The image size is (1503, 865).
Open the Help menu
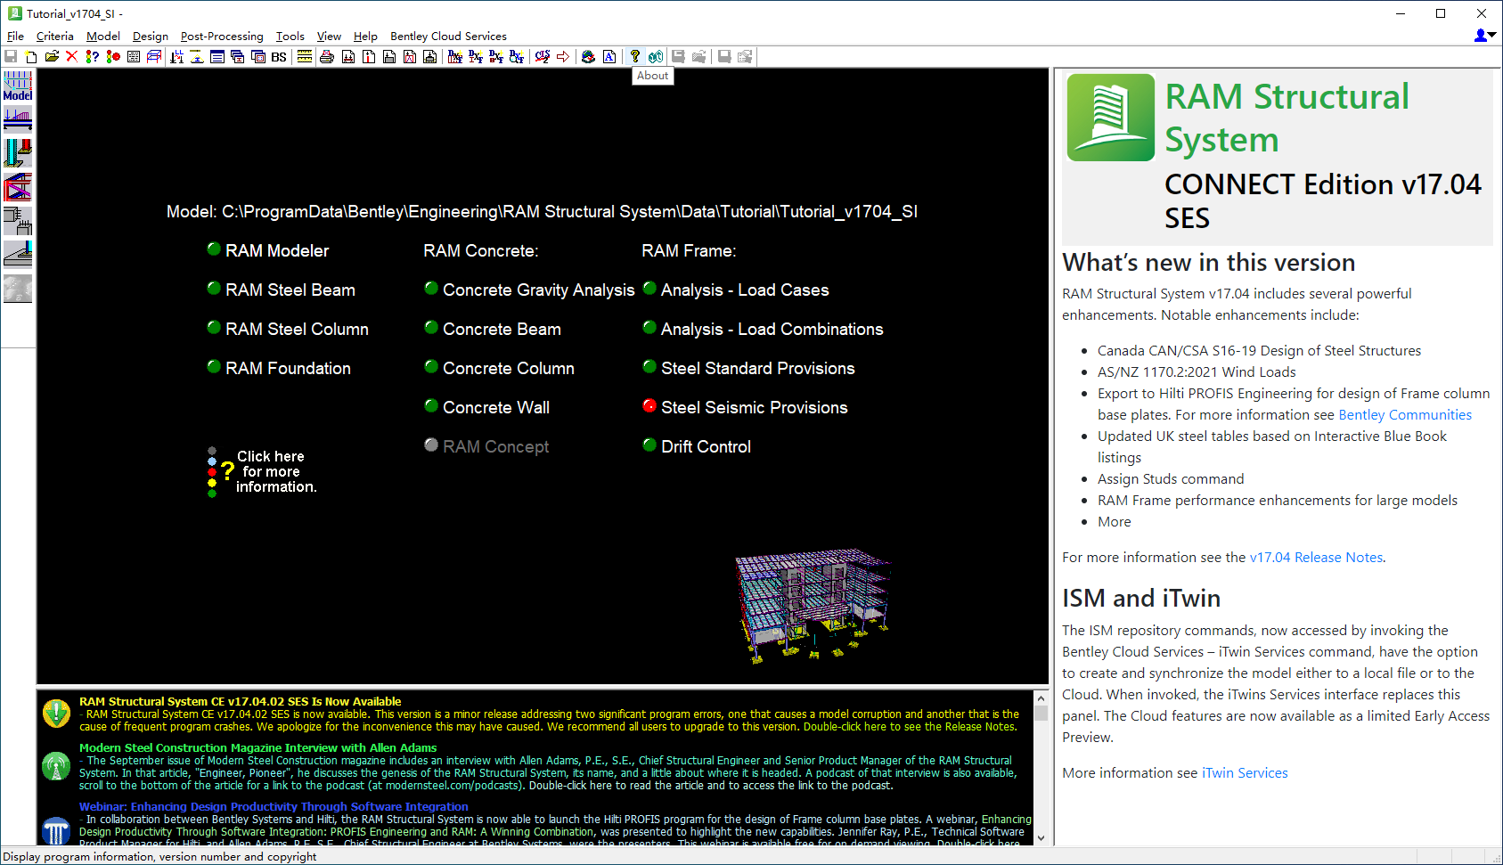pyautogui.click(x=365, y=37)
